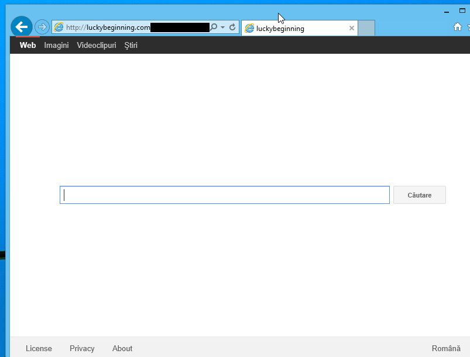Select the Web search category

point(27,45)
